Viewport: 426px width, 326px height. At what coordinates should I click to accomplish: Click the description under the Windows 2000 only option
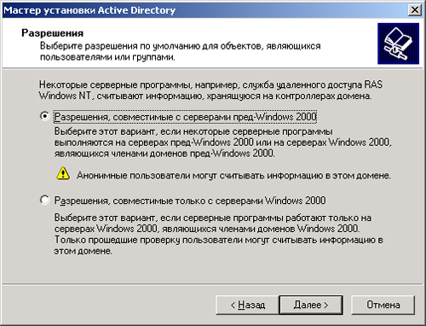219,235
